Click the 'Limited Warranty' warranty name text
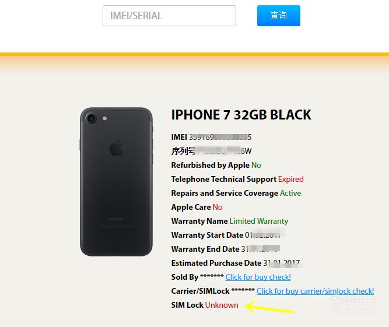 point(259,221)
